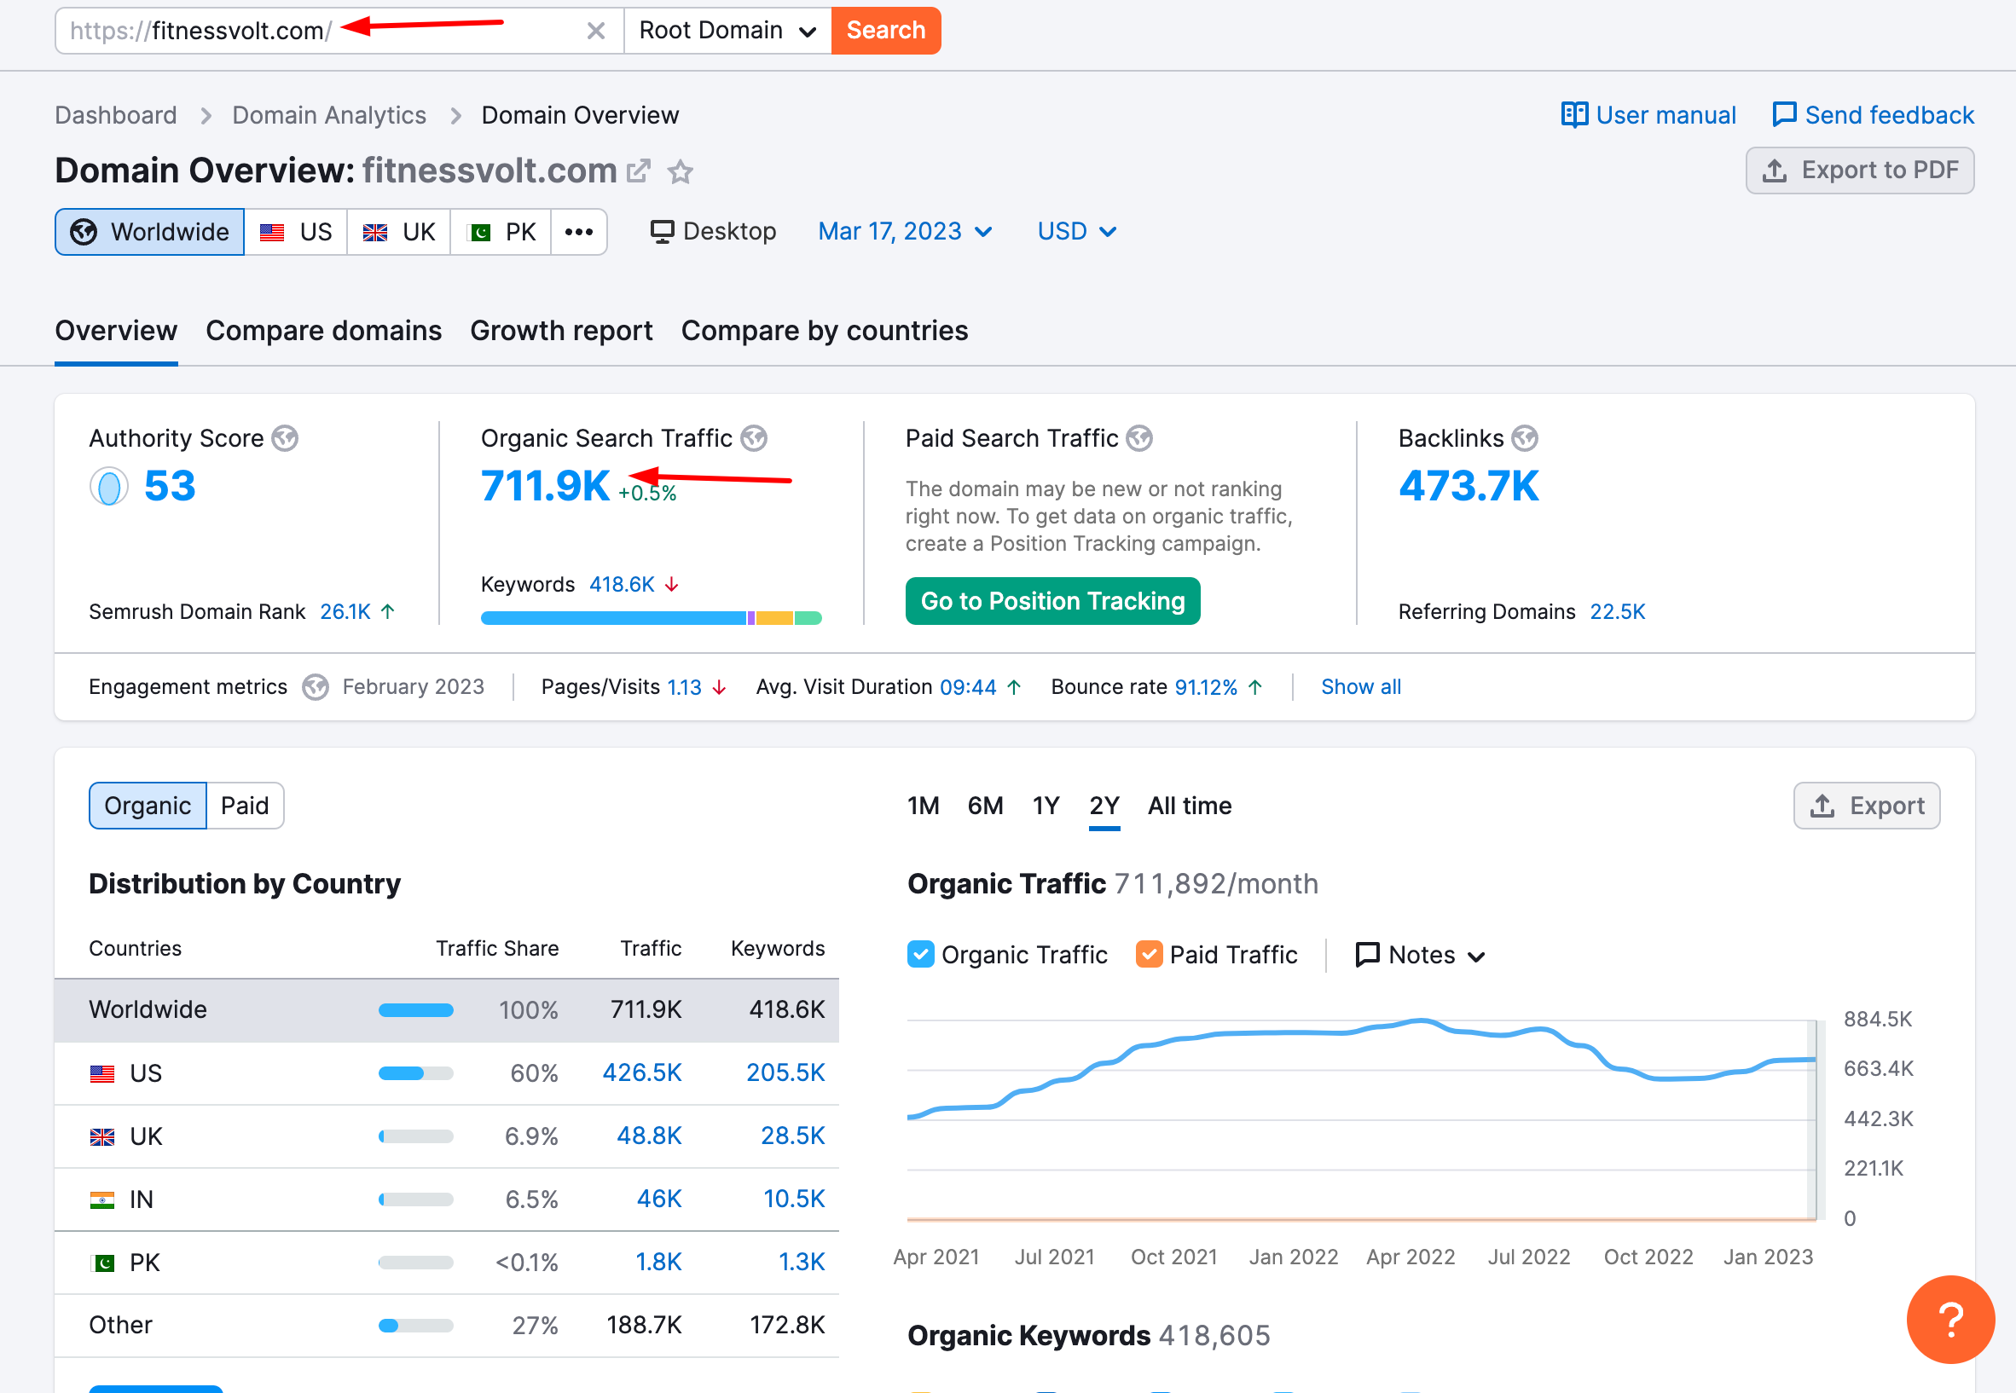This screenshot has height=1393, width=2016.
Task: Open the orange help question-mark bubble
Action: coord(1950,1319)
